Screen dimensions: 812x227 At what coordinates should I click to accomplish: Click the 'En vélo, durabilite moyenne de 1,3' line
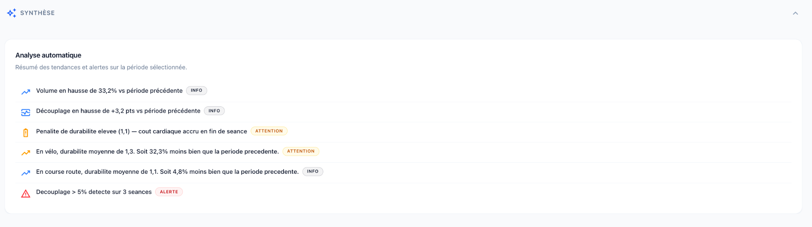157,152
